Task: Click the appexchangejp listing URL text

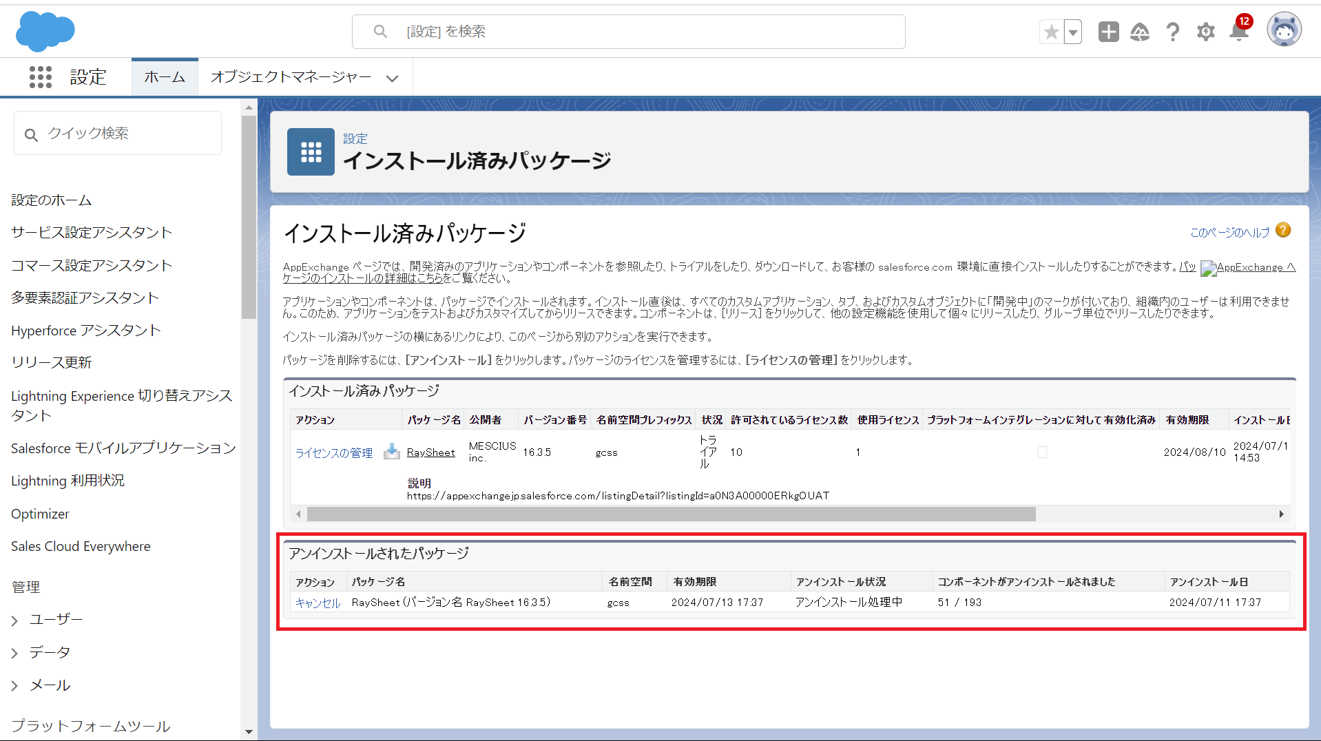Action: [618, 495]
